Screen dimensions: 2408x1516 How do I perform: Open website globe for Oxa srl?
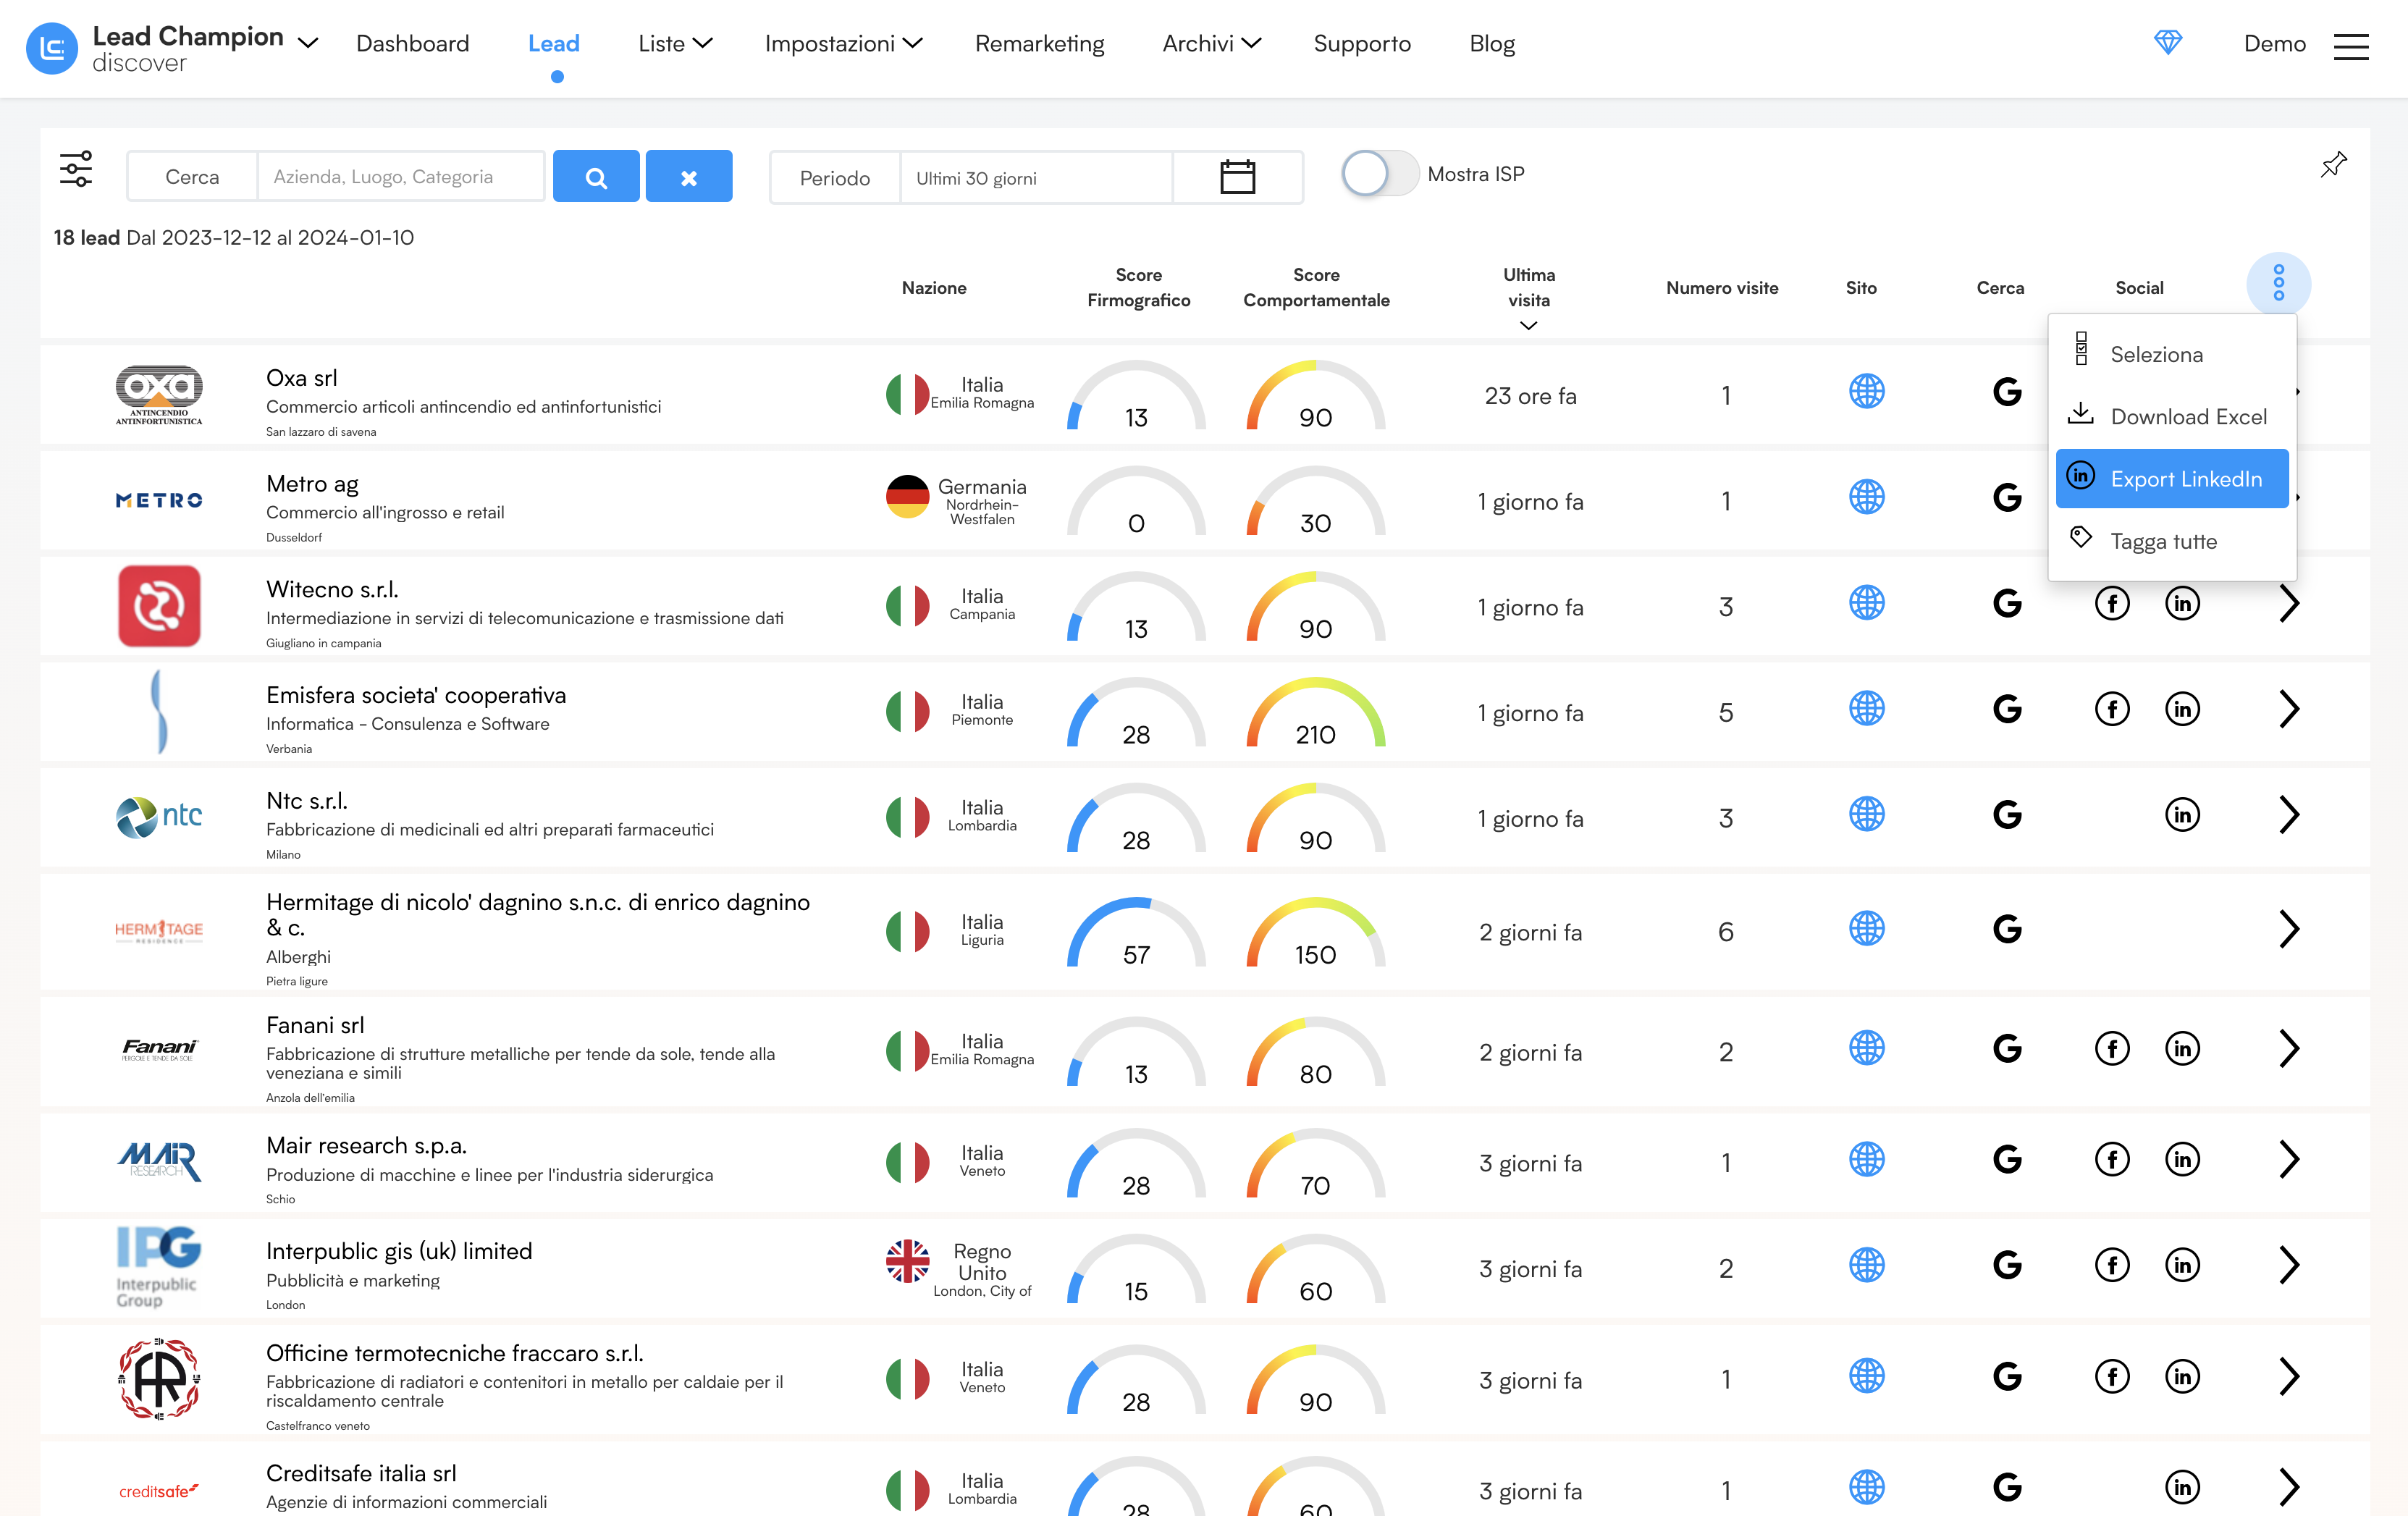tap(1866, 391)
